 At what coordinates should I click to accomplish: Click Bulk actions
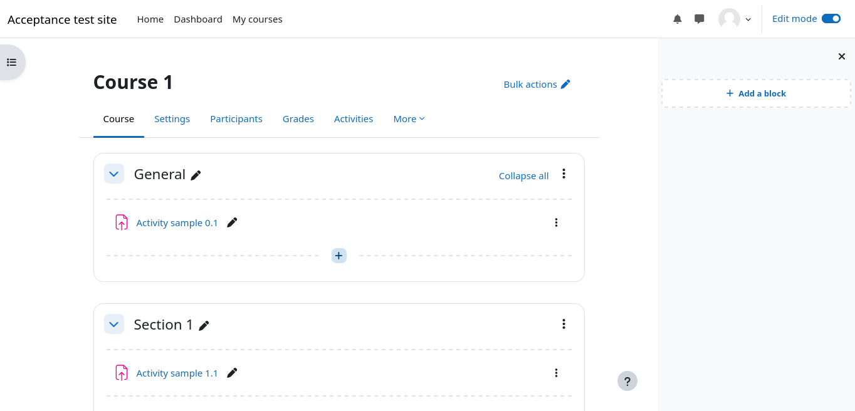537,85
